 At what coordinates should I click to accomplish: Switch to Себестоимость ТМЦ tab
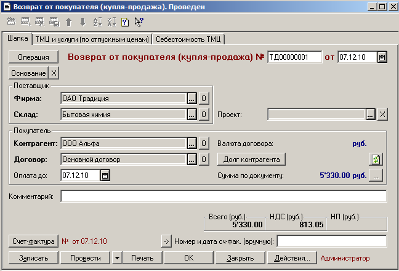pyautogui.click(x=189, y=39)
